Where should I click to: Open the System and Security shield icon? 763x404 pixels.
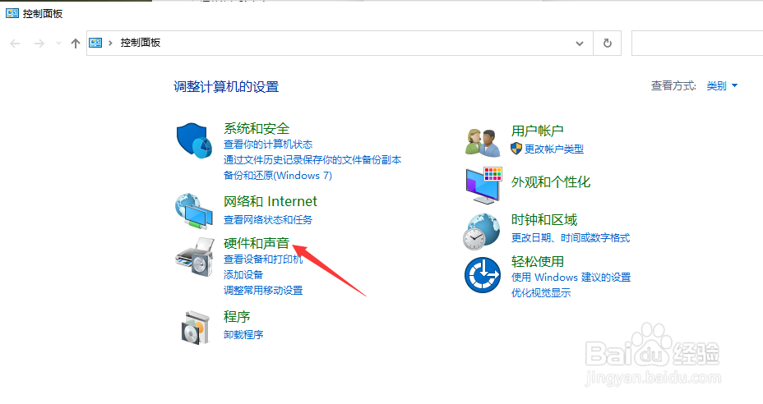tap(194, 140)
